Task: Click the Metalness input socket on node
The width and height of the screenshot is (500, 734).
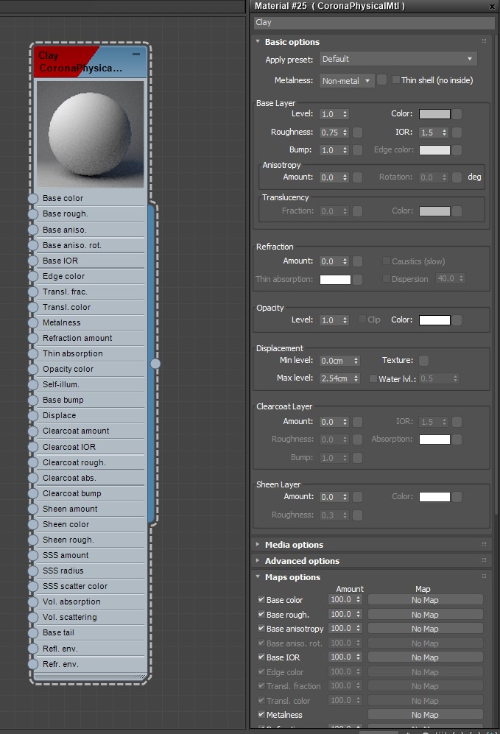Action: [33, 322]
